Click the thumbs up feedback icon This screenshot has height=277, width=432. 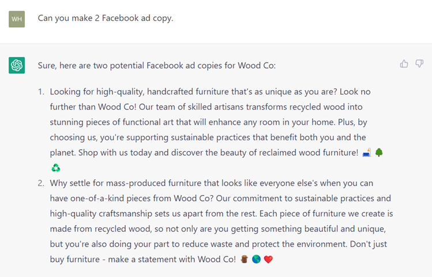(x=404, y=63)
